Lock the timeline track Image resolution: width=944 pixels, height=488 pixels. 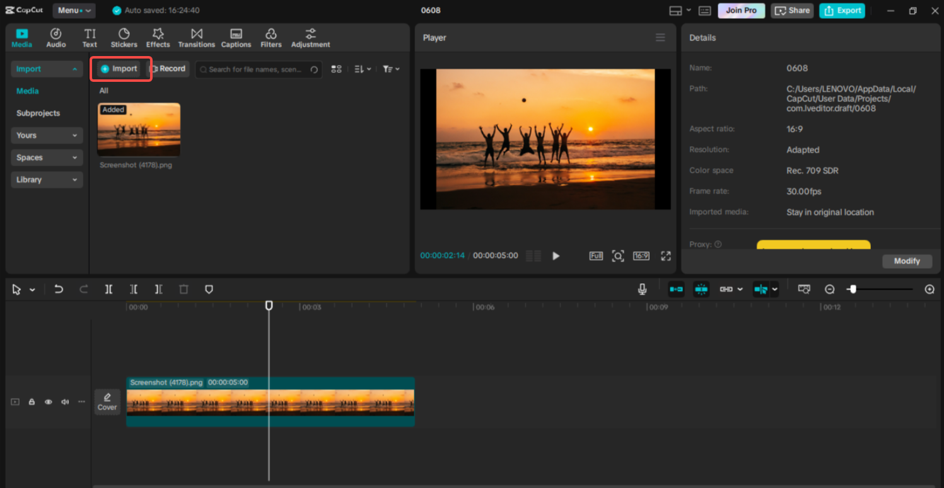[x=32, y=401]
